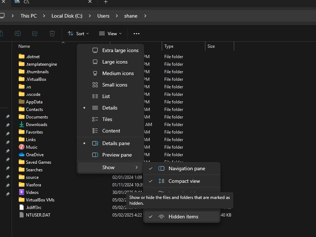Expand the chevron after shane
Image resolution: width=316 pixels, height=237 pixels.
click(145, 16)
